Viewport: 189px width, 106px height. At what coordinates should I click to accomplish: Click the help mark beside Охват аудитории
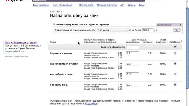point(167,41)
